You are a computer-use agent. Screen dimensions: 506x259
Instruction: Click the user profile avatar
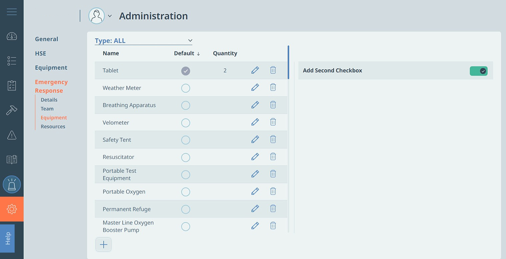pyautogui.click(x=96, y=16)
